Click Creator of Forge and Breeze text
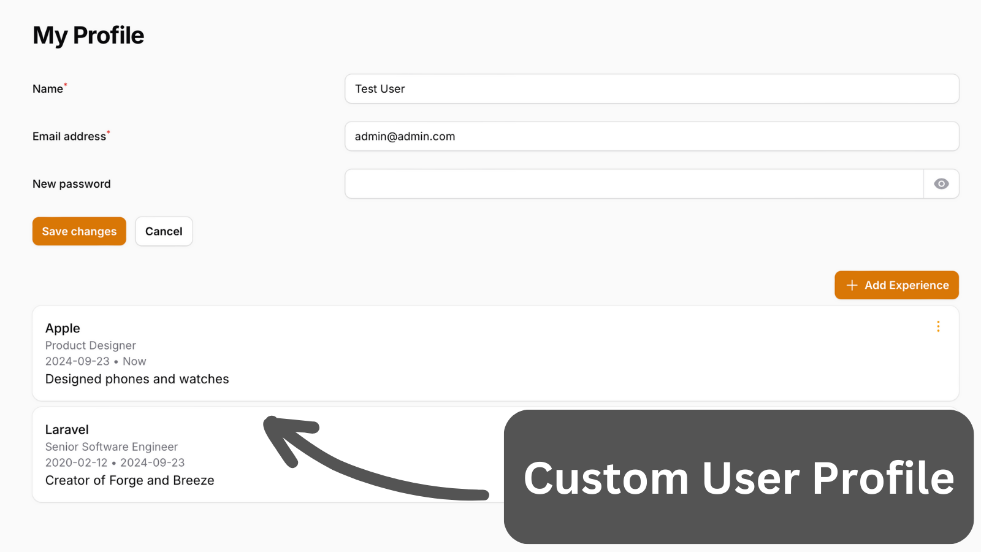Screen dimensions: 981x552 tap(130, 480)
